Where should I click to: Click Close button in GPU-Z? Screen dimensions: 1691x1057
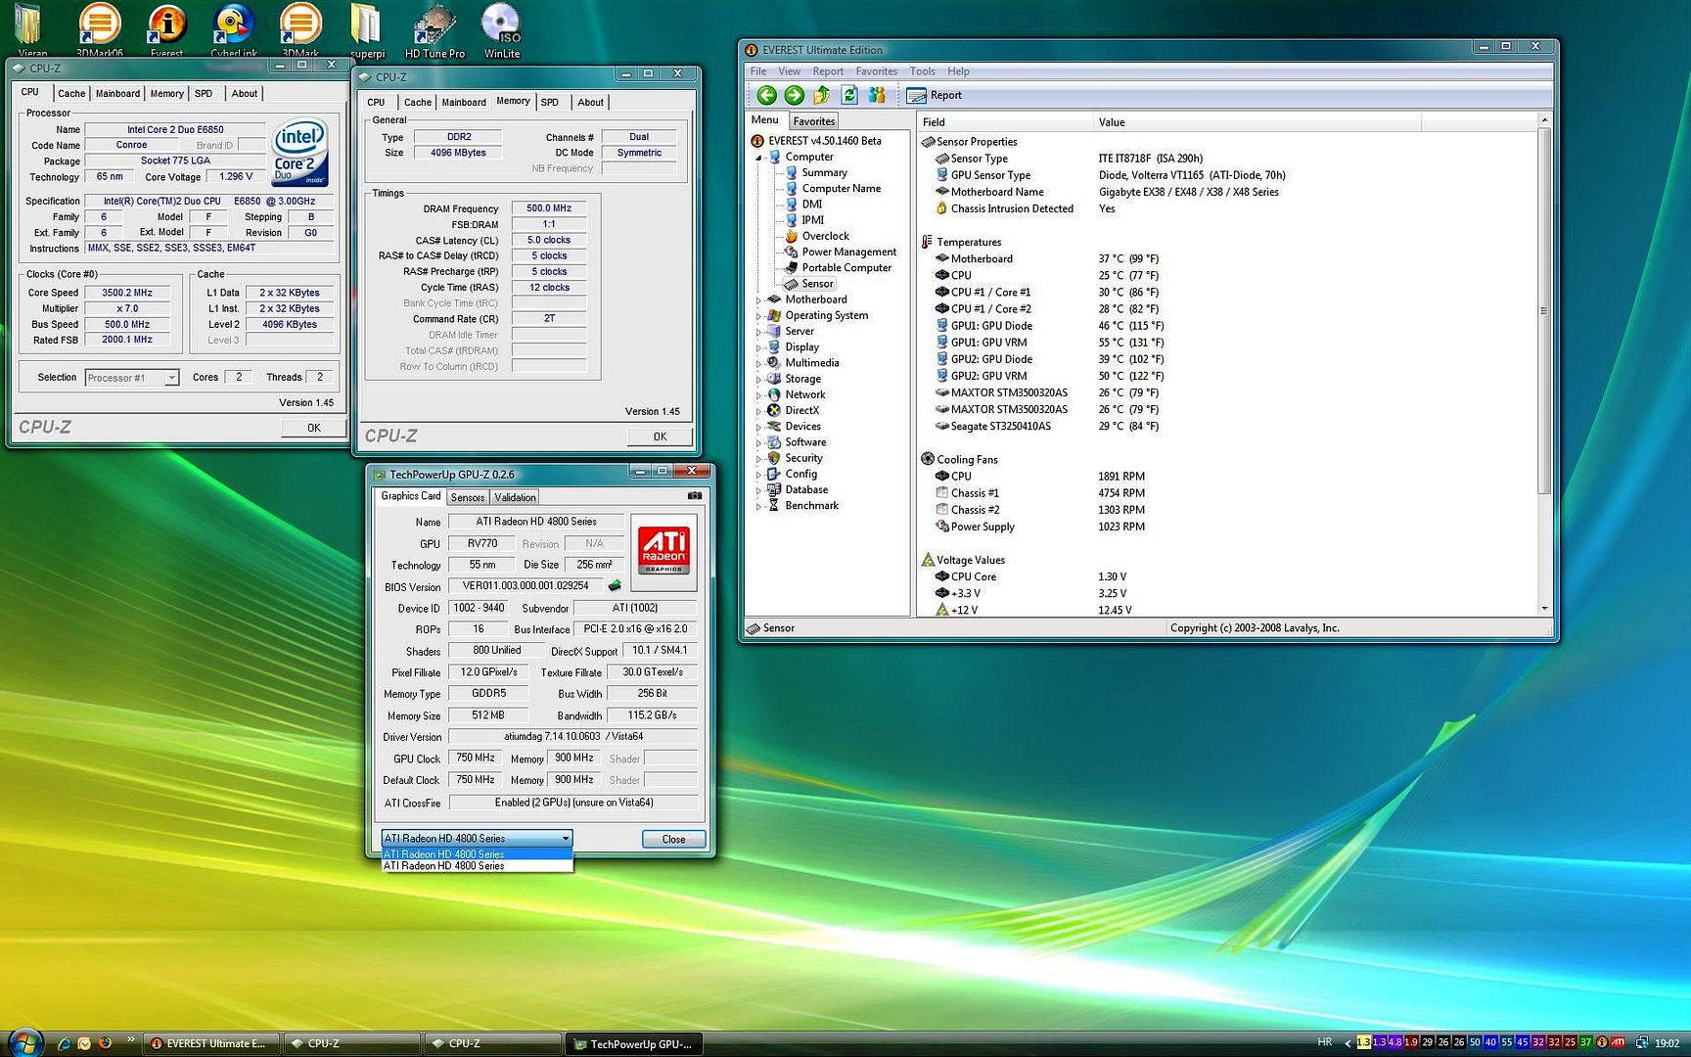[673, 840]
